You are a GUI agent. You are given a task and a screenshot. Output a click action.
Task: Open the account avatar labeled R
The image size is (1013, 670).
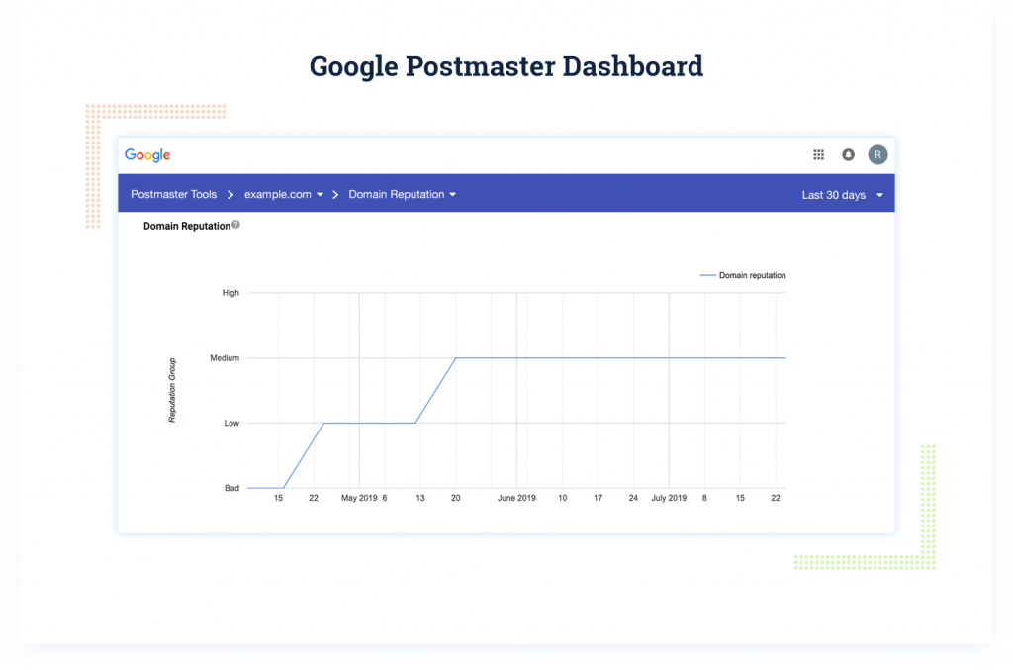tap(877, 154)
